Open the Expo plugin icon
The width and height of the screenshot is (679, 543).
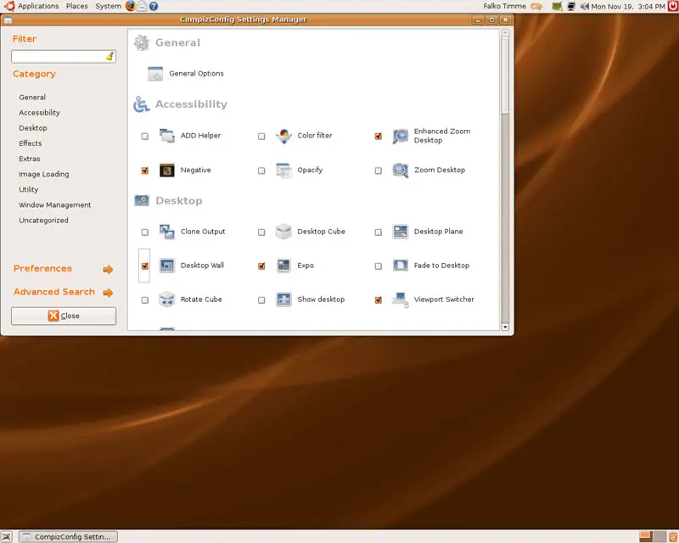pos(283,266)
